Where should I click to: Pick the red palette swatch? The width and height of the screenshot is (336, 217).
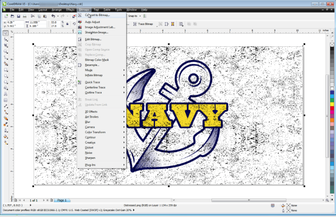[x=332, y=108]
